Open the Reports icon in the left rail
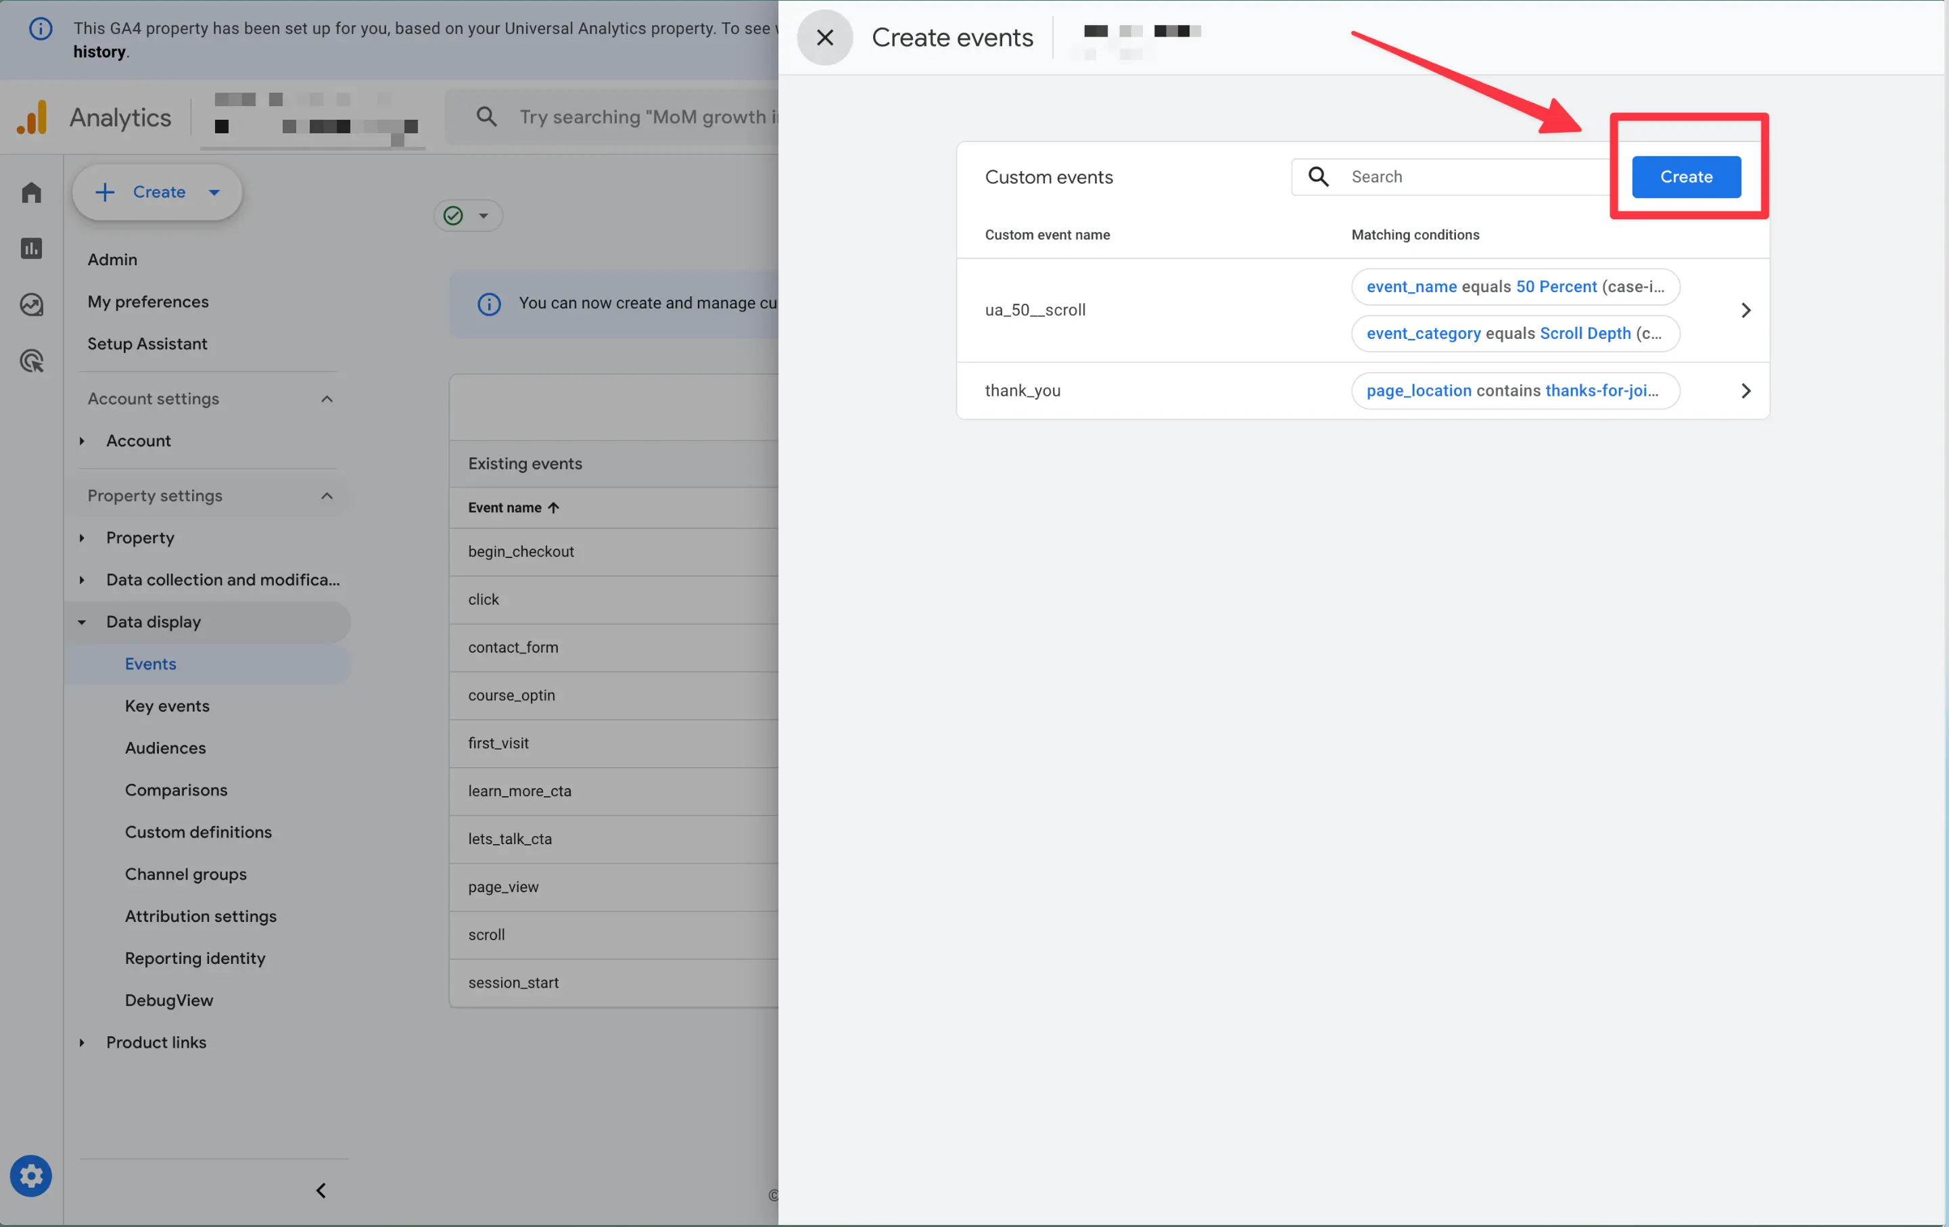Image resolution: width=1949 pixels, height=1227 pixels. (30, 248)
